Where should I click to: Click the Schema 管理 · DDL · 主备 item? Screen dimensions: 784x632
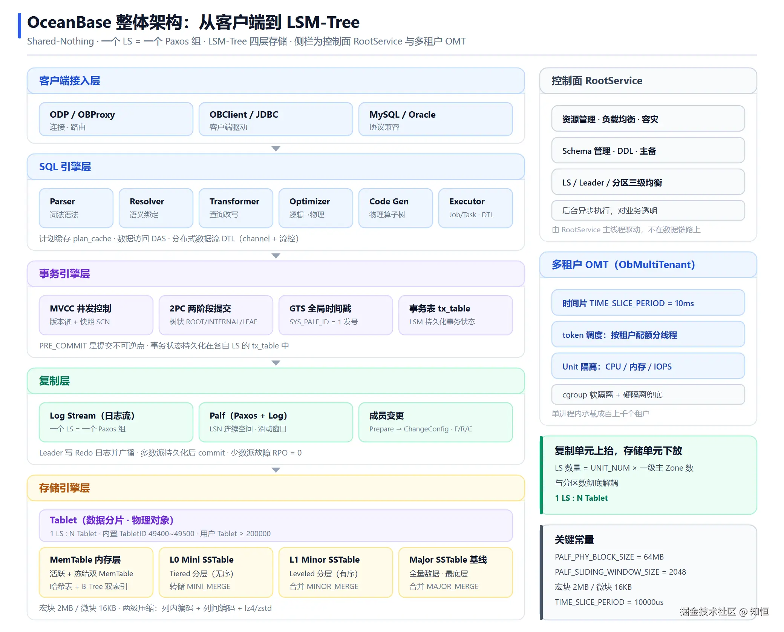[x=648, y=151]
